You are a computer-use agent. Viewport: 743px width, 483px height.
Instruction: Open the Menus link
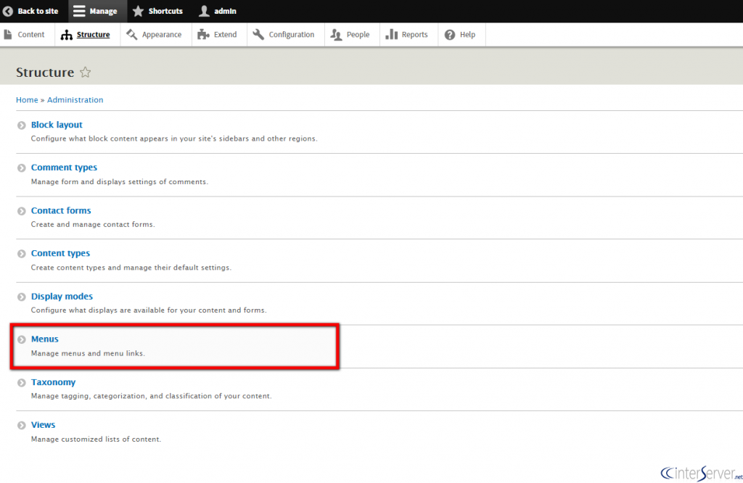44,339
